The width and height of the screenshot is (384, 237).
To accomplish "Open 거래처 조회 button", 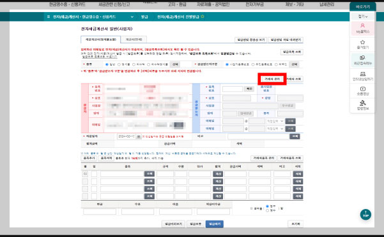I will (294, 79).
